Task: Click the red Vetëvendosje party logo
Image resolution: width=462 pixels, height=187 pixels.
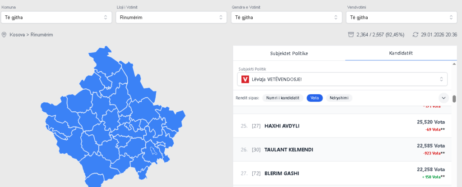Action: [245, 79]
